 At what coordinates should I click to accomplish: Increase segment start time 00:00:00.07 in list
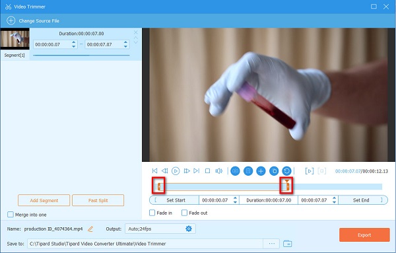[x=73, y=42]
